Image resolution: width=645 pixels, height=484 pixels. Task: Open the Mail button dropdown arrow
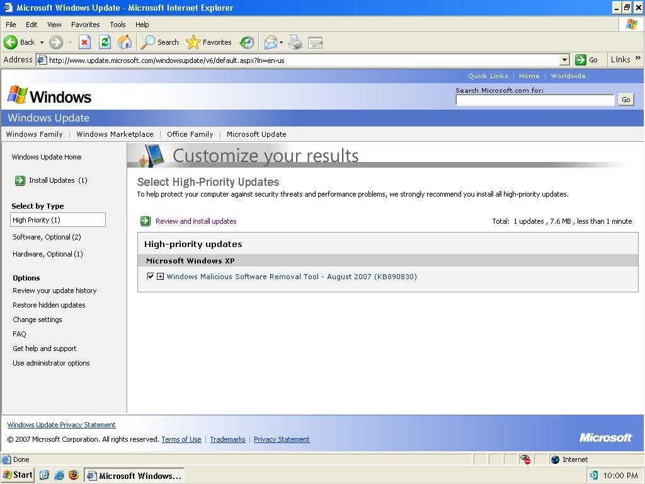click(281, 42)
